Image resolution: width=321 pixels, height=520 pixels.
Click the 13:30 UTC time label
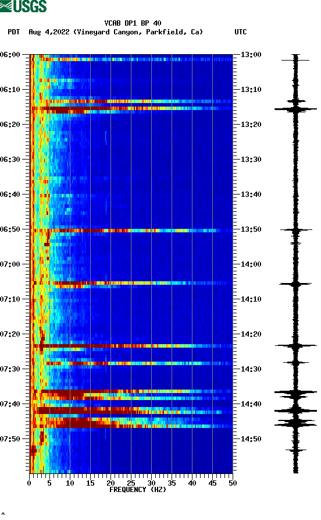pyautogui.click(x=251, y=159)
